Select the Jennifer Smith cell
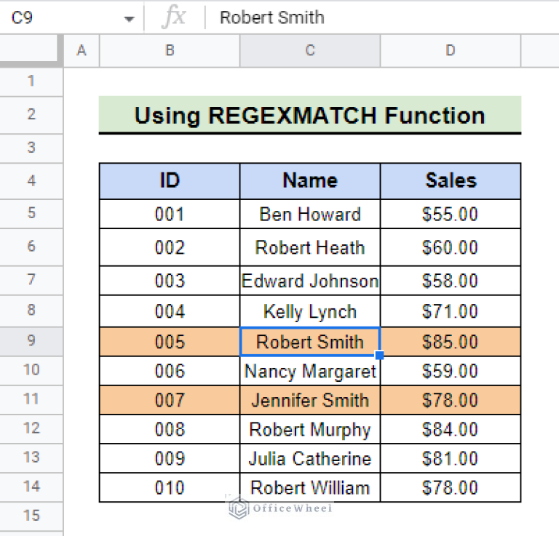The width and height of the screenshot is (559, 536). [310, 400]
